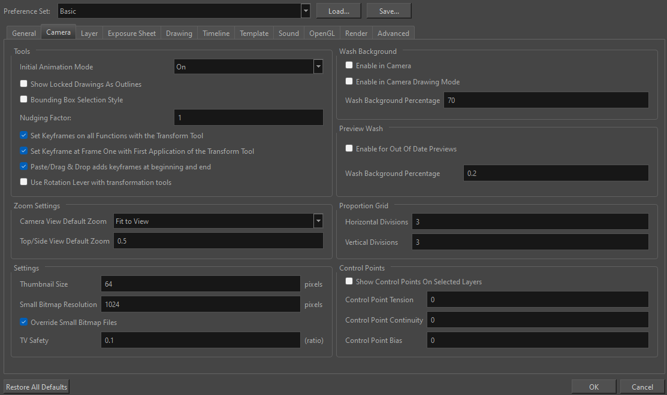Disable Set Keyframes on all Functions option

pos(23,136)
